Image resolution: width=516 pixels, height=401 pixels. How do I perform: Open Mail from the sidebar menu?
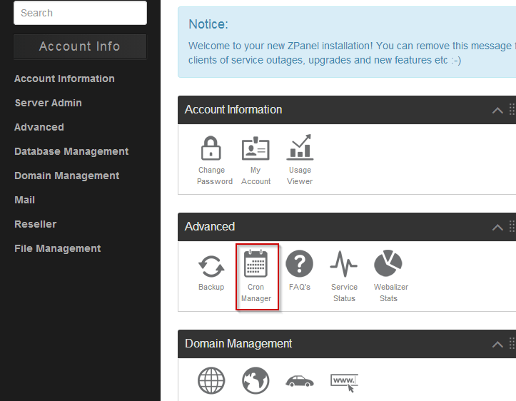pos(24,200)
